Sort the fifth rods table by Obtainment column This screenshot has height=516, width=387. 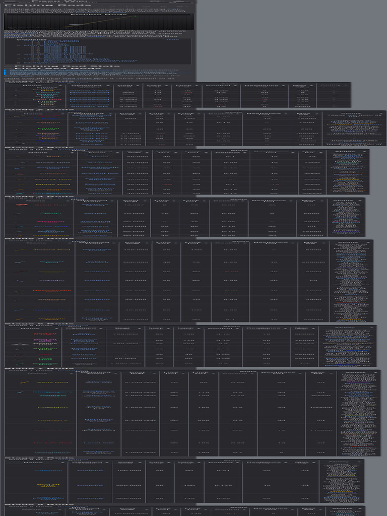tap(97, 243)
